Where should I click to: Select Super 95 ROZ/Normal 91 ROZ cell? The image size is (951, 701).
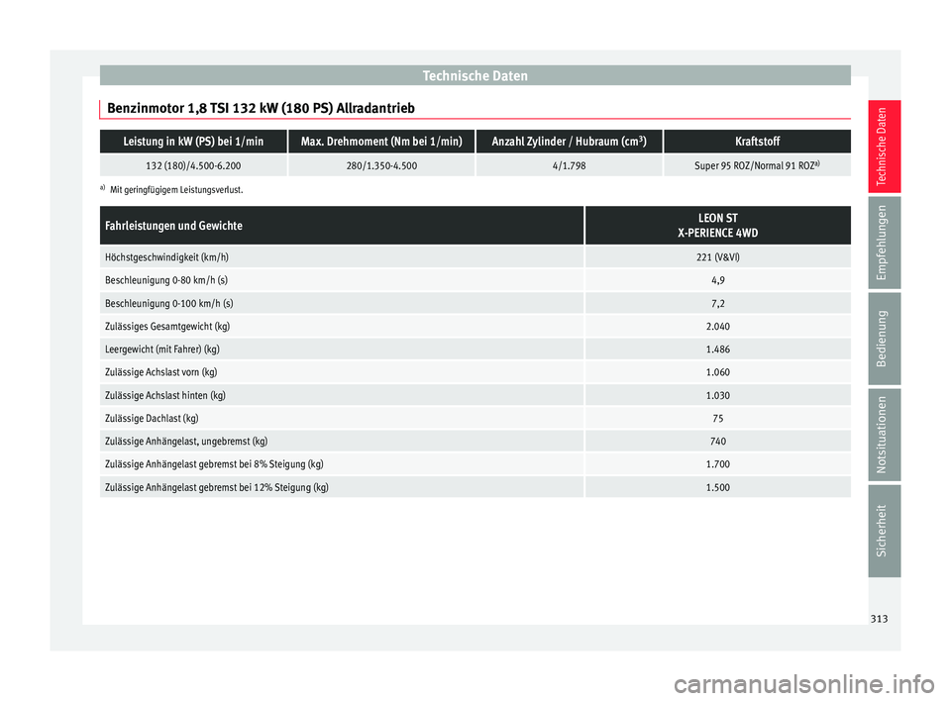pyautogui.click(x=758, y=165)
